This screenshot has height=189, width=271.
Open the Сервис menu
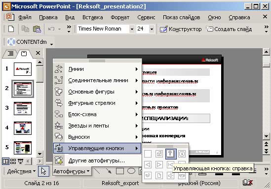(146, 17)
